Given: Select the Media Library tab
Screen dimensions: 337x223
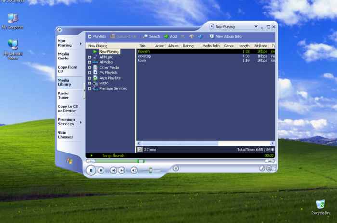Looking at the screenshot, I should click(x=69, y=82).
